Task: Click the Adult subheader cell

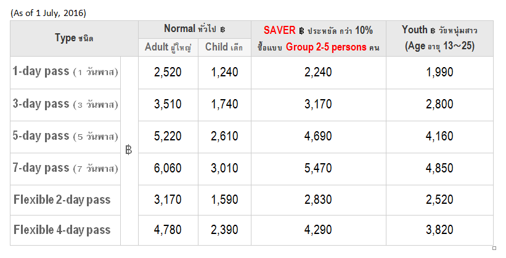Action: (x=168, y=47)
